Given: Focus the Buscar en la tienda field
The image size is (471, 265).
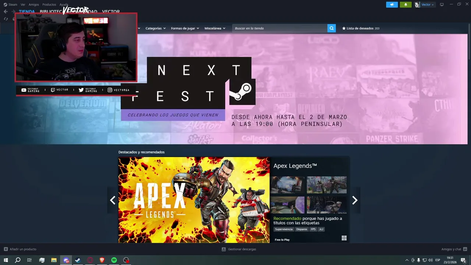Looking at the screenshot, I should (280, 28).
